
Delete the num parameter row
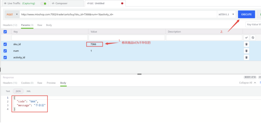246,51
